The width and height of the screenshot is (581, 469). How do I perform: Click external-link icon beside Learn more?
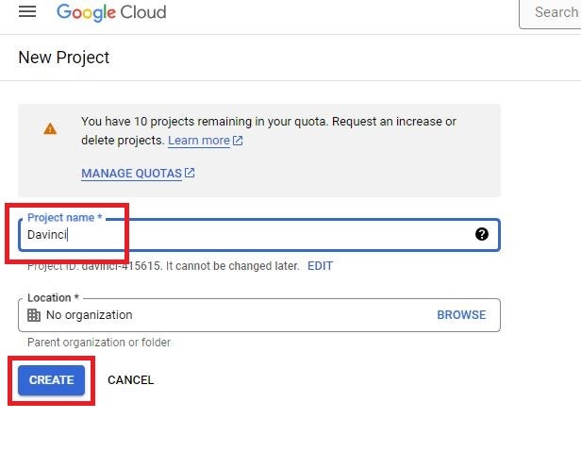click(x=238, y=141)
